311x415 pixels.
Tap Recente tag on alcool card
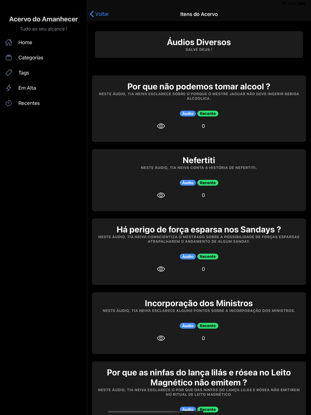coord(208,114)
